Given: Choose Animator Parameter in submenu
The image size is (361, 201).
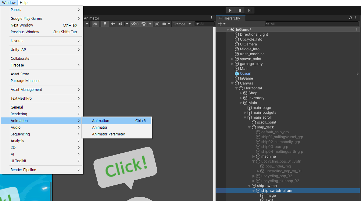Looking at the screenshot, I should [117, 134].
